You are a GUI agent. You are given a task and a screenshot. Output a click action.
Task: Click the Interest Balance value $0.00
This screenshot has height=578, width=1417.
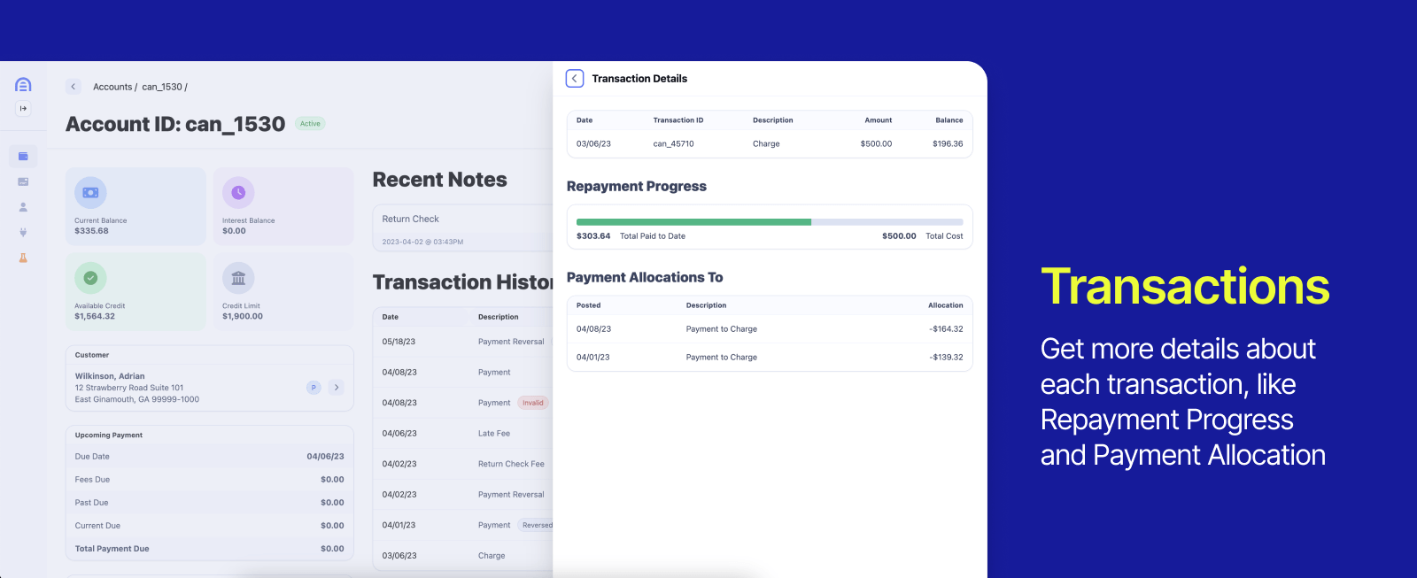pos(234,231)
